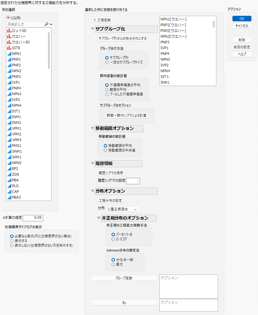The height and width of the screenshot is (315, 258).
Task: Click the Y variables list scrollbar
Action: click(x=214, y=24)
